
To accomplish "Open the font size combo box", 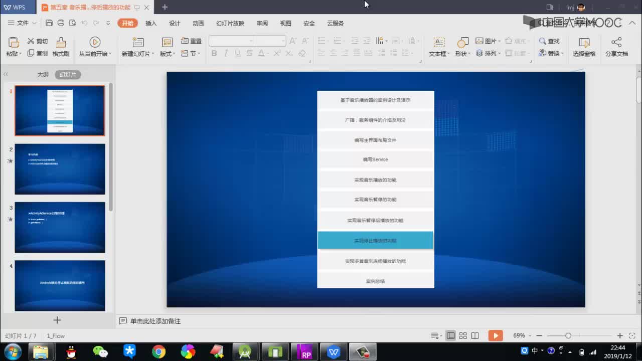I will (270, 41).
